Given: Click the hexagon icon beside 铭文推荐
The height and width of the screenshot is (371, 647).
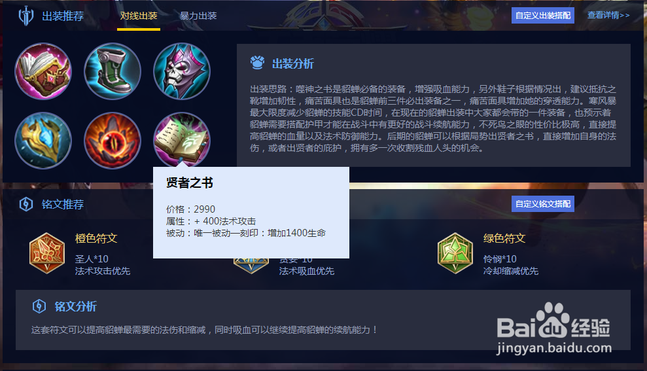Looking at the screenshot, I should point(26,204).
